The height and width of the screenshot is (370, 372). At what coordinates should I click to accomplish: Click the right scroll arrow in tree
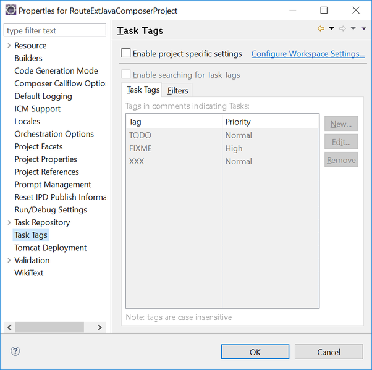(100, 327)
